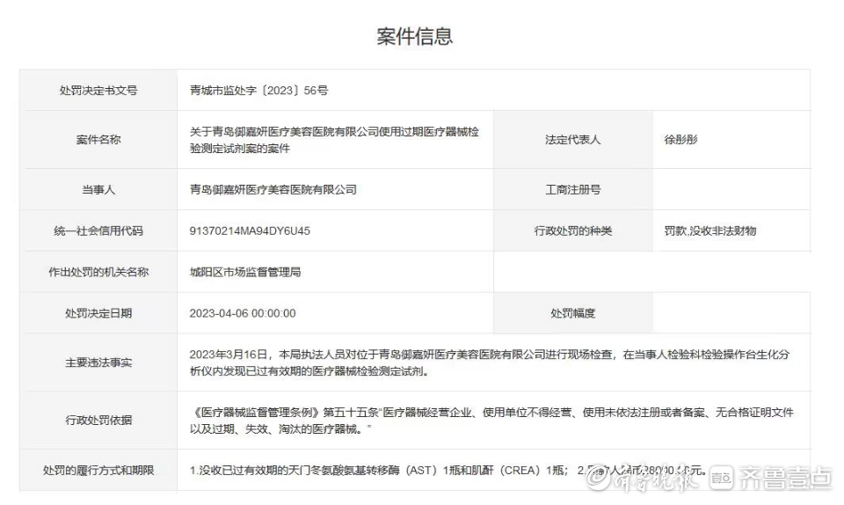Select authority 城阳区市场监督管理局

pos(245,272)
